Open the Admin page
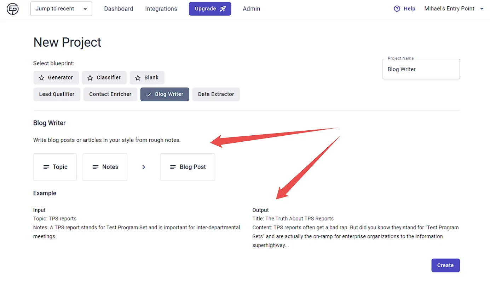The width and height of the screenshot is (490, 283). click(x=252, y=9)
